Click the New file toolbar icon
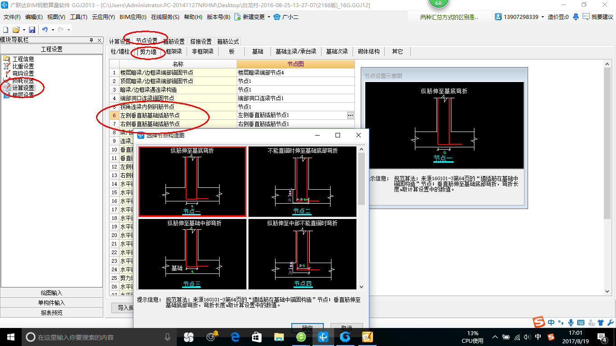This screenshot has width=616, height=346. 5,29
